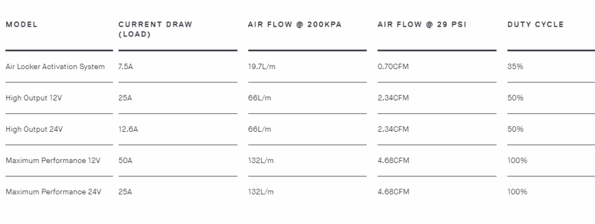This screenshot has height=224, width=595.
Task: Click the 19.7L/m air flow value
Action: [262, 67]
